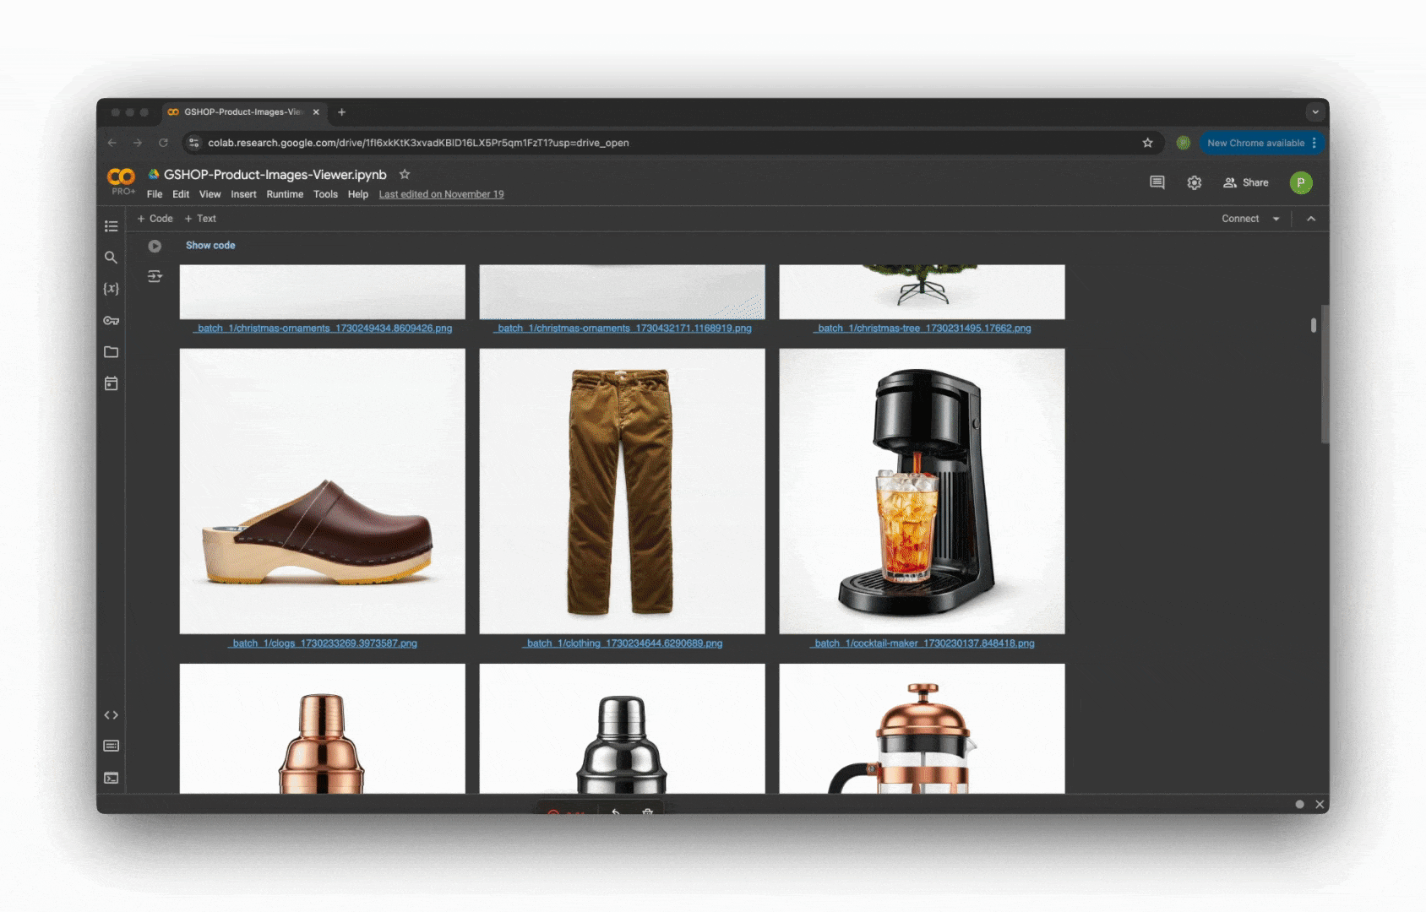Click the notebook title GSHOP-Product-Images-Viewer.ipynb
Image resolution: width=1426 pixels, height=912 pixels.
[275, 174]
